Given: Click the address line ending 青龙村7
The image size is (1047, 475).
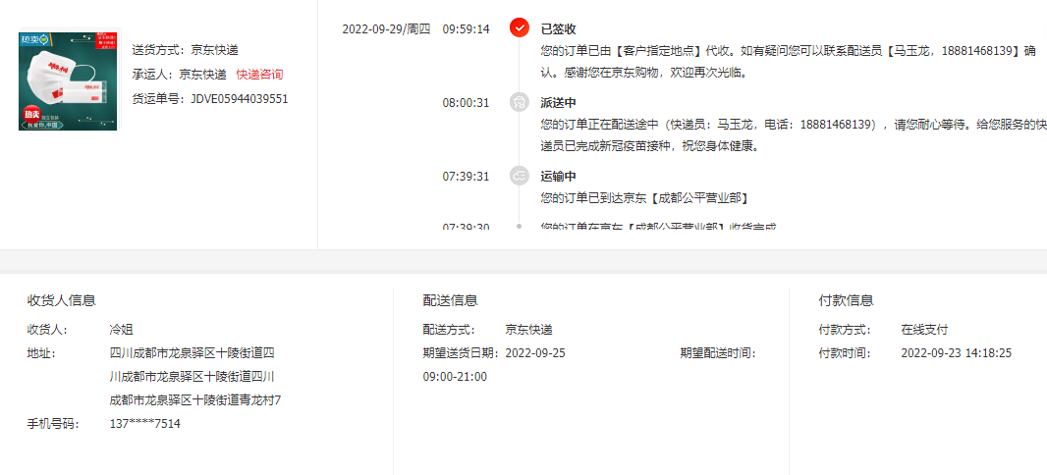Looking at the screenshot, I should click(195, 400).
